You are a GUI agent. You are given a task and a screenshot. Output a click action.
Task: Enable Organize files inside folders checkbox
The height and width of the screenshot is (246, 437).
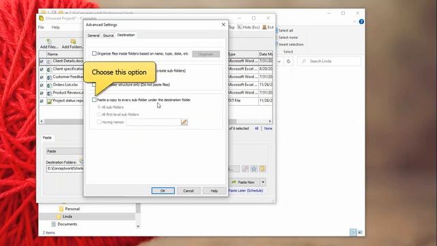point(94,53)
